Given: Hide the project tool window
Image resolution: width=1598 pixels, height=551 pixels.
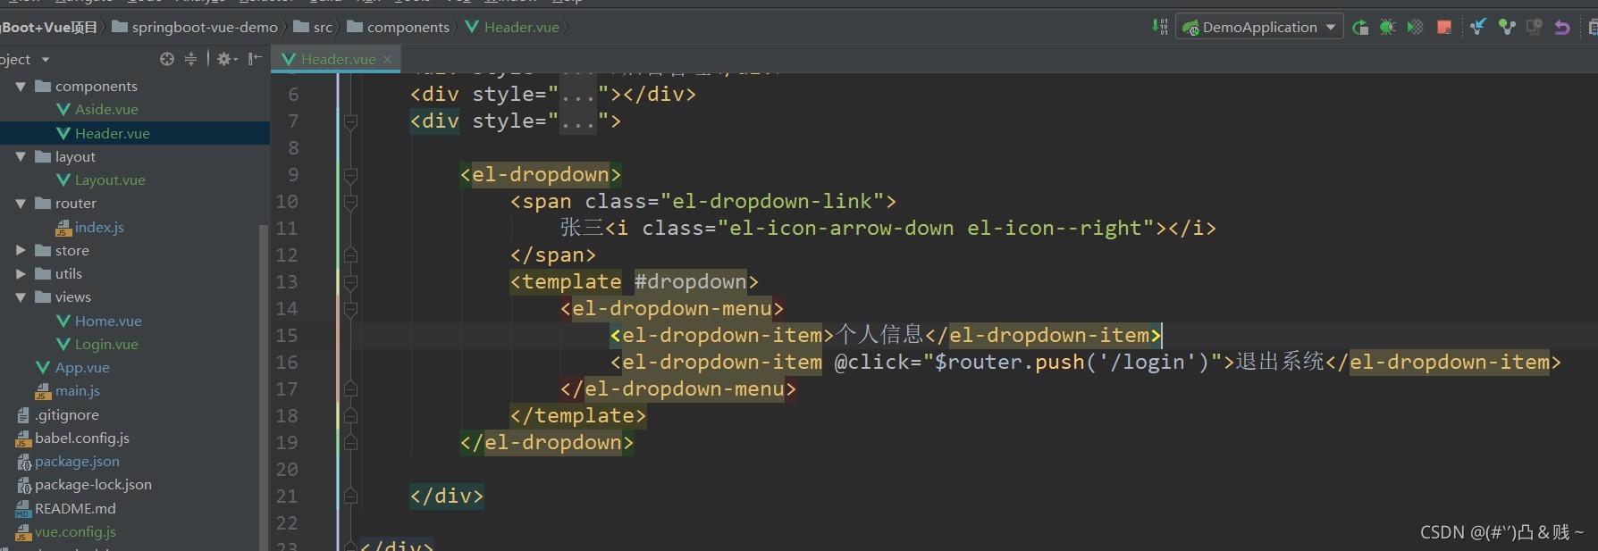Looking at the screenshot, I should pyautogui.click(x=256, y=59).
